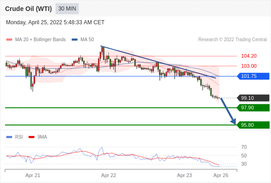Select the 99.10 current price tag
271x183 pixels.
pos(253,98)
